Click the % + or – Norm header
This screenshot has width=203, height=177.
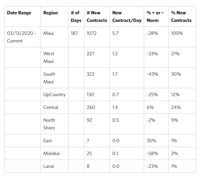click(155, 16)
